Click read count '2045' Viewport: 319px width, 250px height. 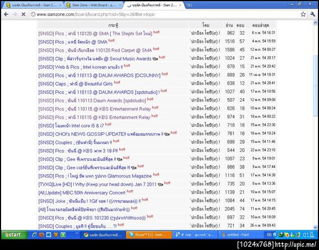(x=230, y=209)
